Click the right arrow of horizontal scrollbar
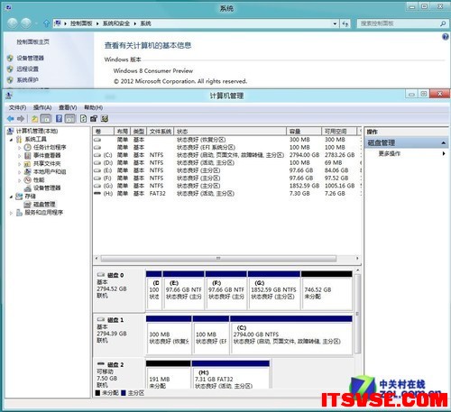The image size is (451, 412). click(x=357, y=258)
